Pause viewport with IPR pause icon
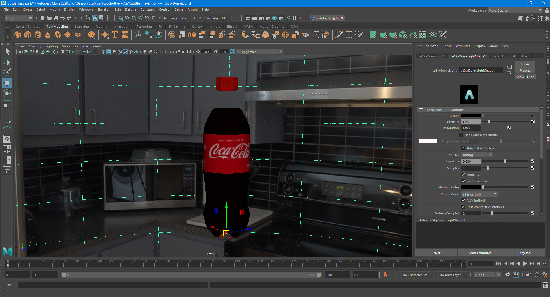 (294, 18)
